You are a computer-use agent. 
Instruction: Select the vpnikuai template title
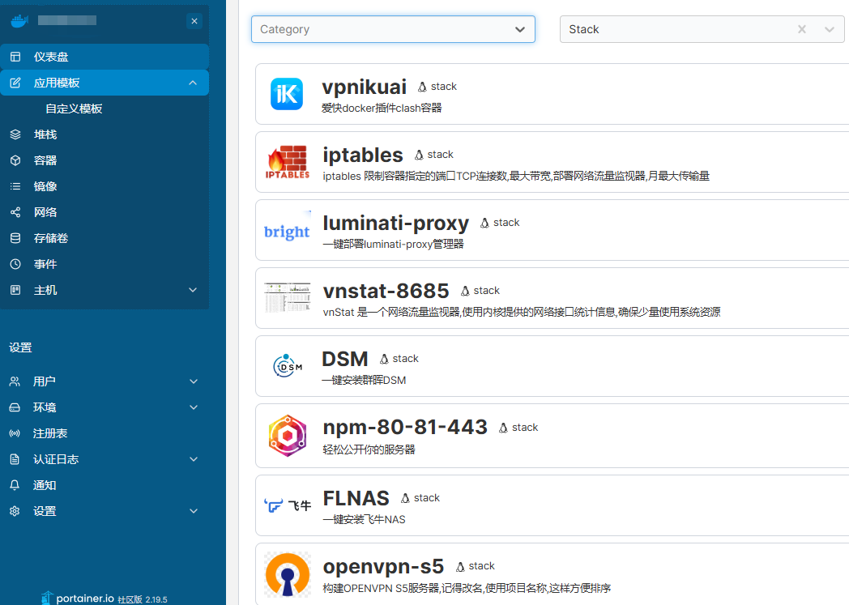coord(365,87)
